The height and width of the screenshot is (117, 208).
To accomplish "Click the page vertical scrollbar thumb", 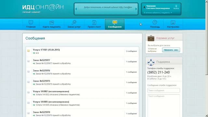I will pos(207,38).
